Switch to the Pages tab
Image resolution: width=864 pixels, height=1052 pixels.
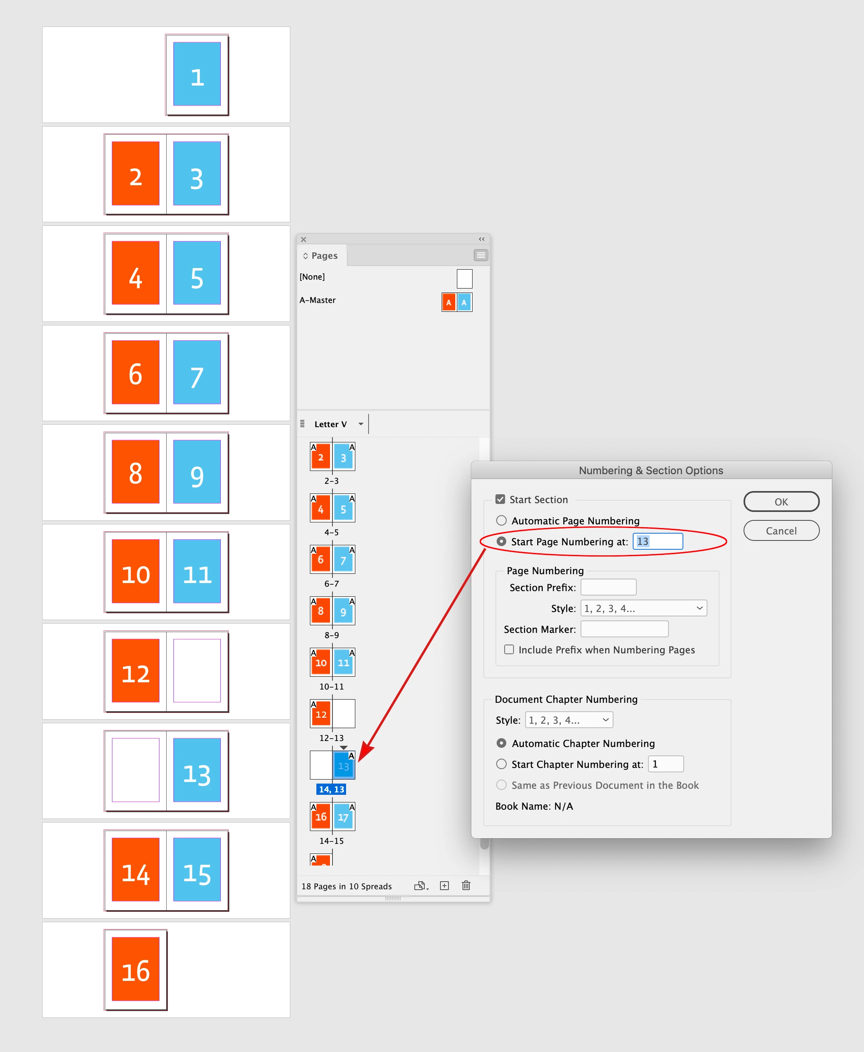[324, 256]
